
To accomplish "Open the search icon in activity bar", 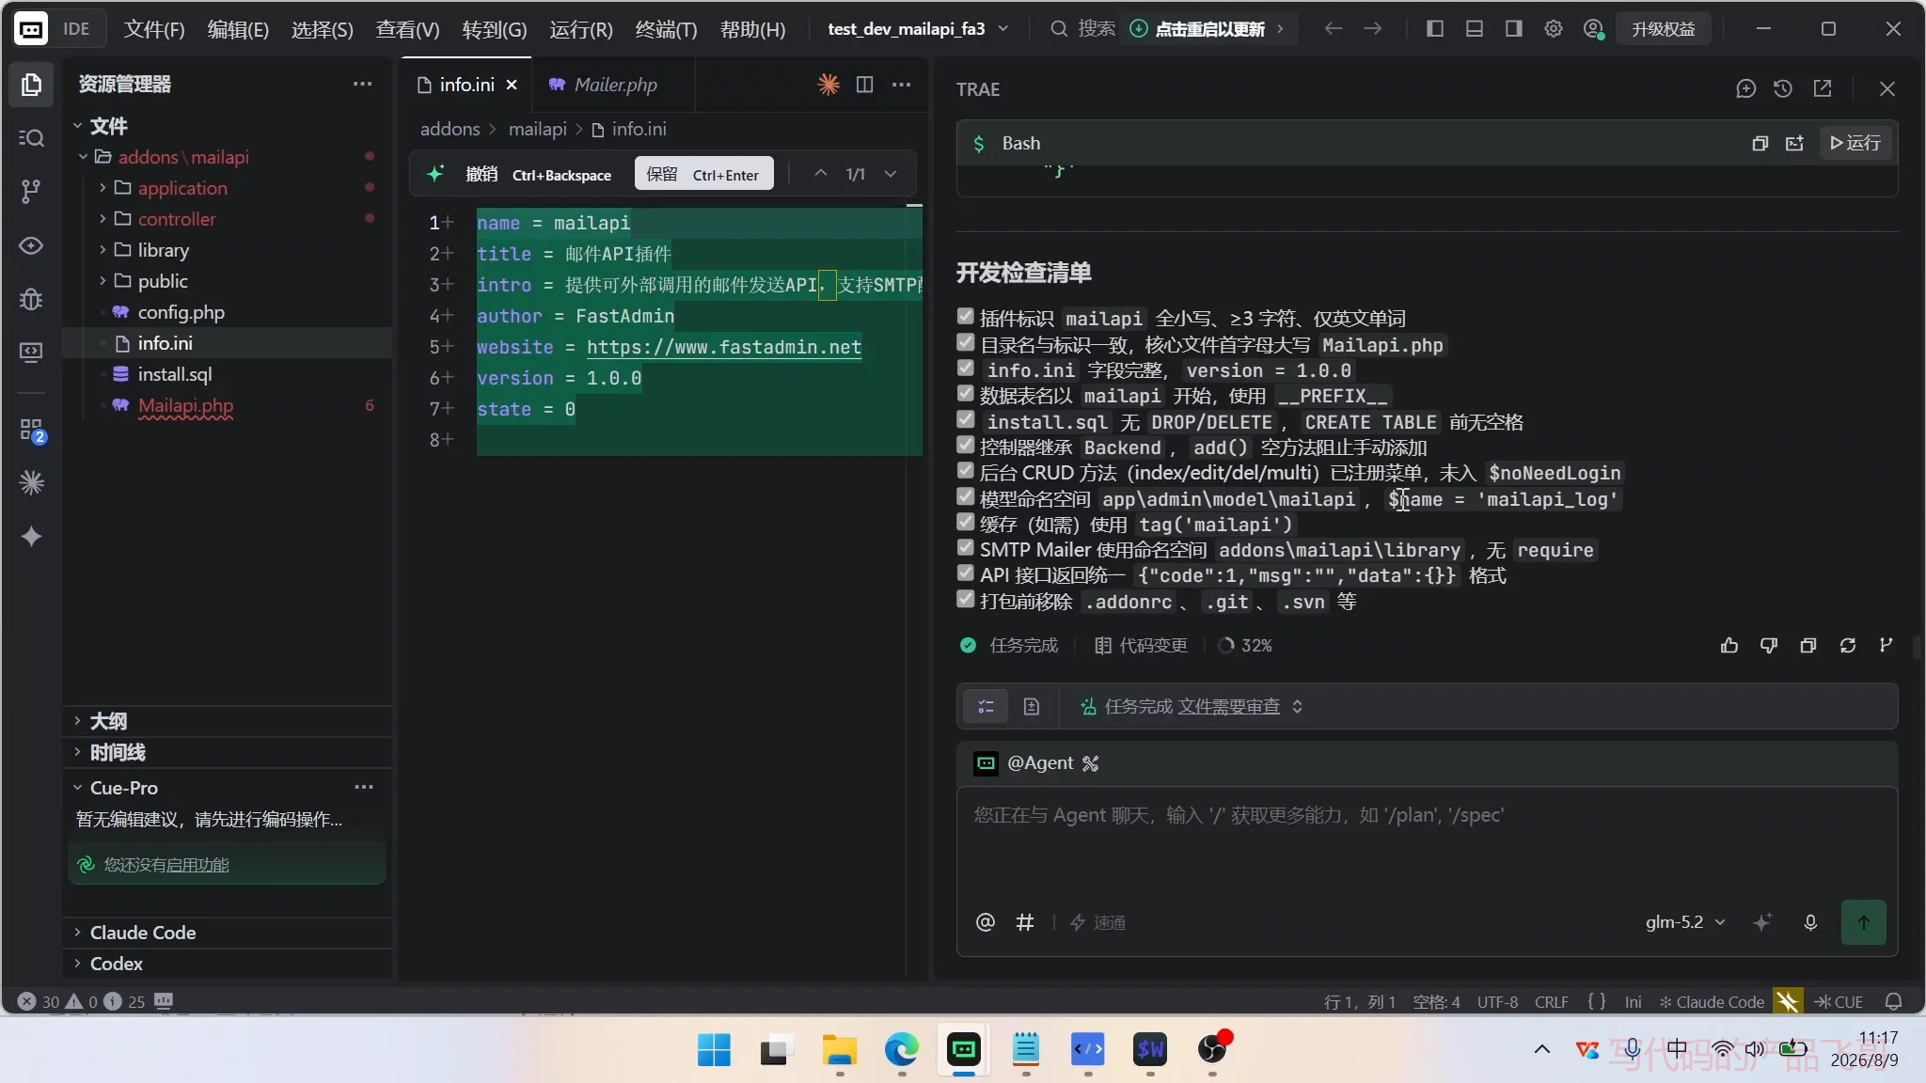I will pos(31,138).
